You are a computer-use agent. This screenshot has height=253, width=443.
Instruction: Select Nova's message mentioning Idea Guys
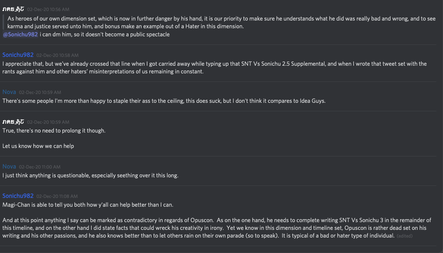164,101
